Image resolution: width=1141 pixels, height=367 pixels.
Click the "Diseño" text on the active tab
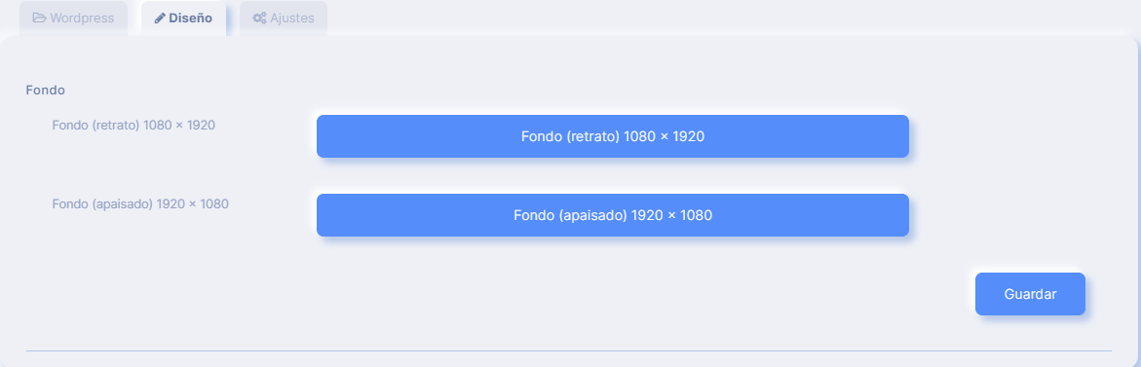click(191, 18)
